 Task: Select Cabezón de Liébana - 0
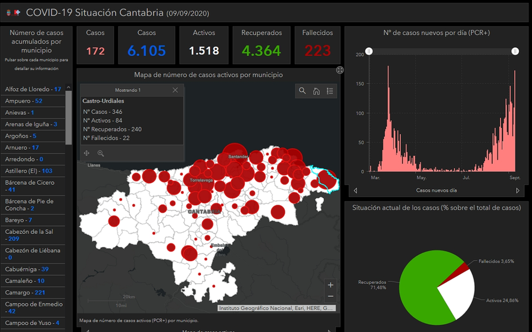33,253
